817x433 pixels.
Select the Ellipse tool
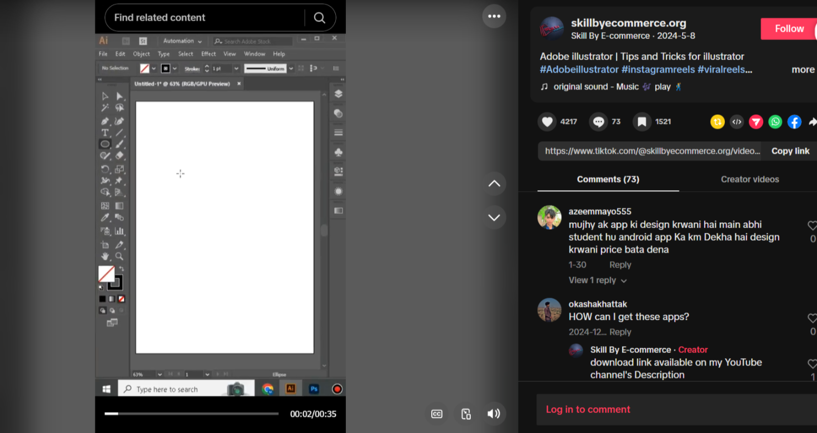[105, 144]
